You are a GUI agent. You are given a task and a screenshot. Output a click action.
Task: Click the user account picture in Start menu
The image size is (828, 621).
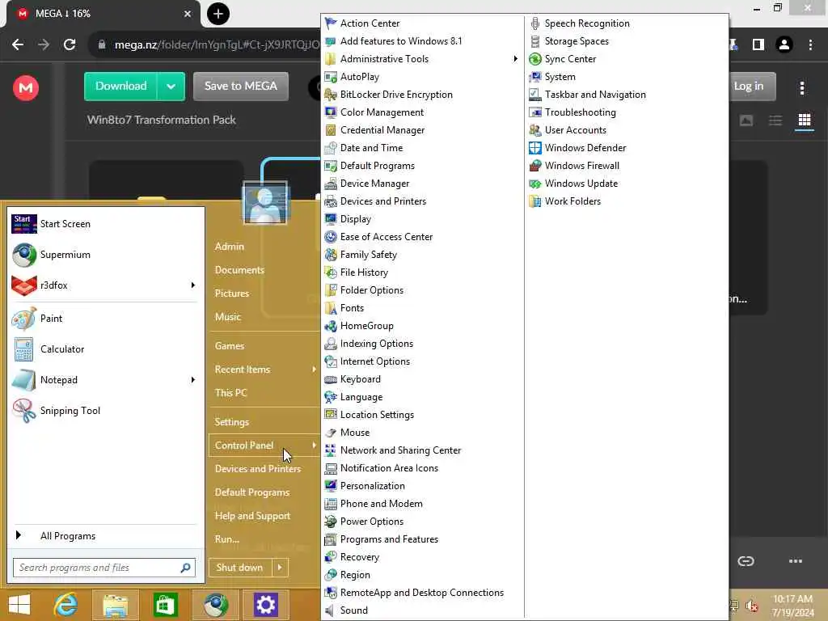(x=265, y=203)
